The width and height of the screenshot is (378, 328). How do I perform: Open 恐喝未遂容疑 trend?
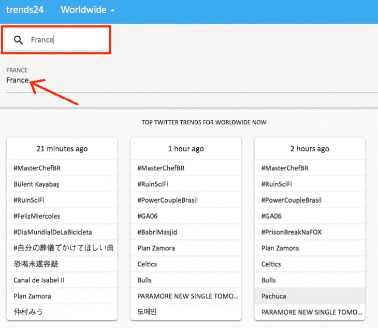point(36,264)
